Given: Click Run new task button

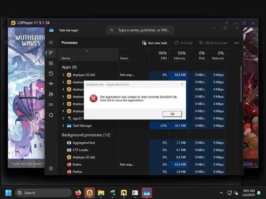Looking at the screenshot, I should [155, 43].
